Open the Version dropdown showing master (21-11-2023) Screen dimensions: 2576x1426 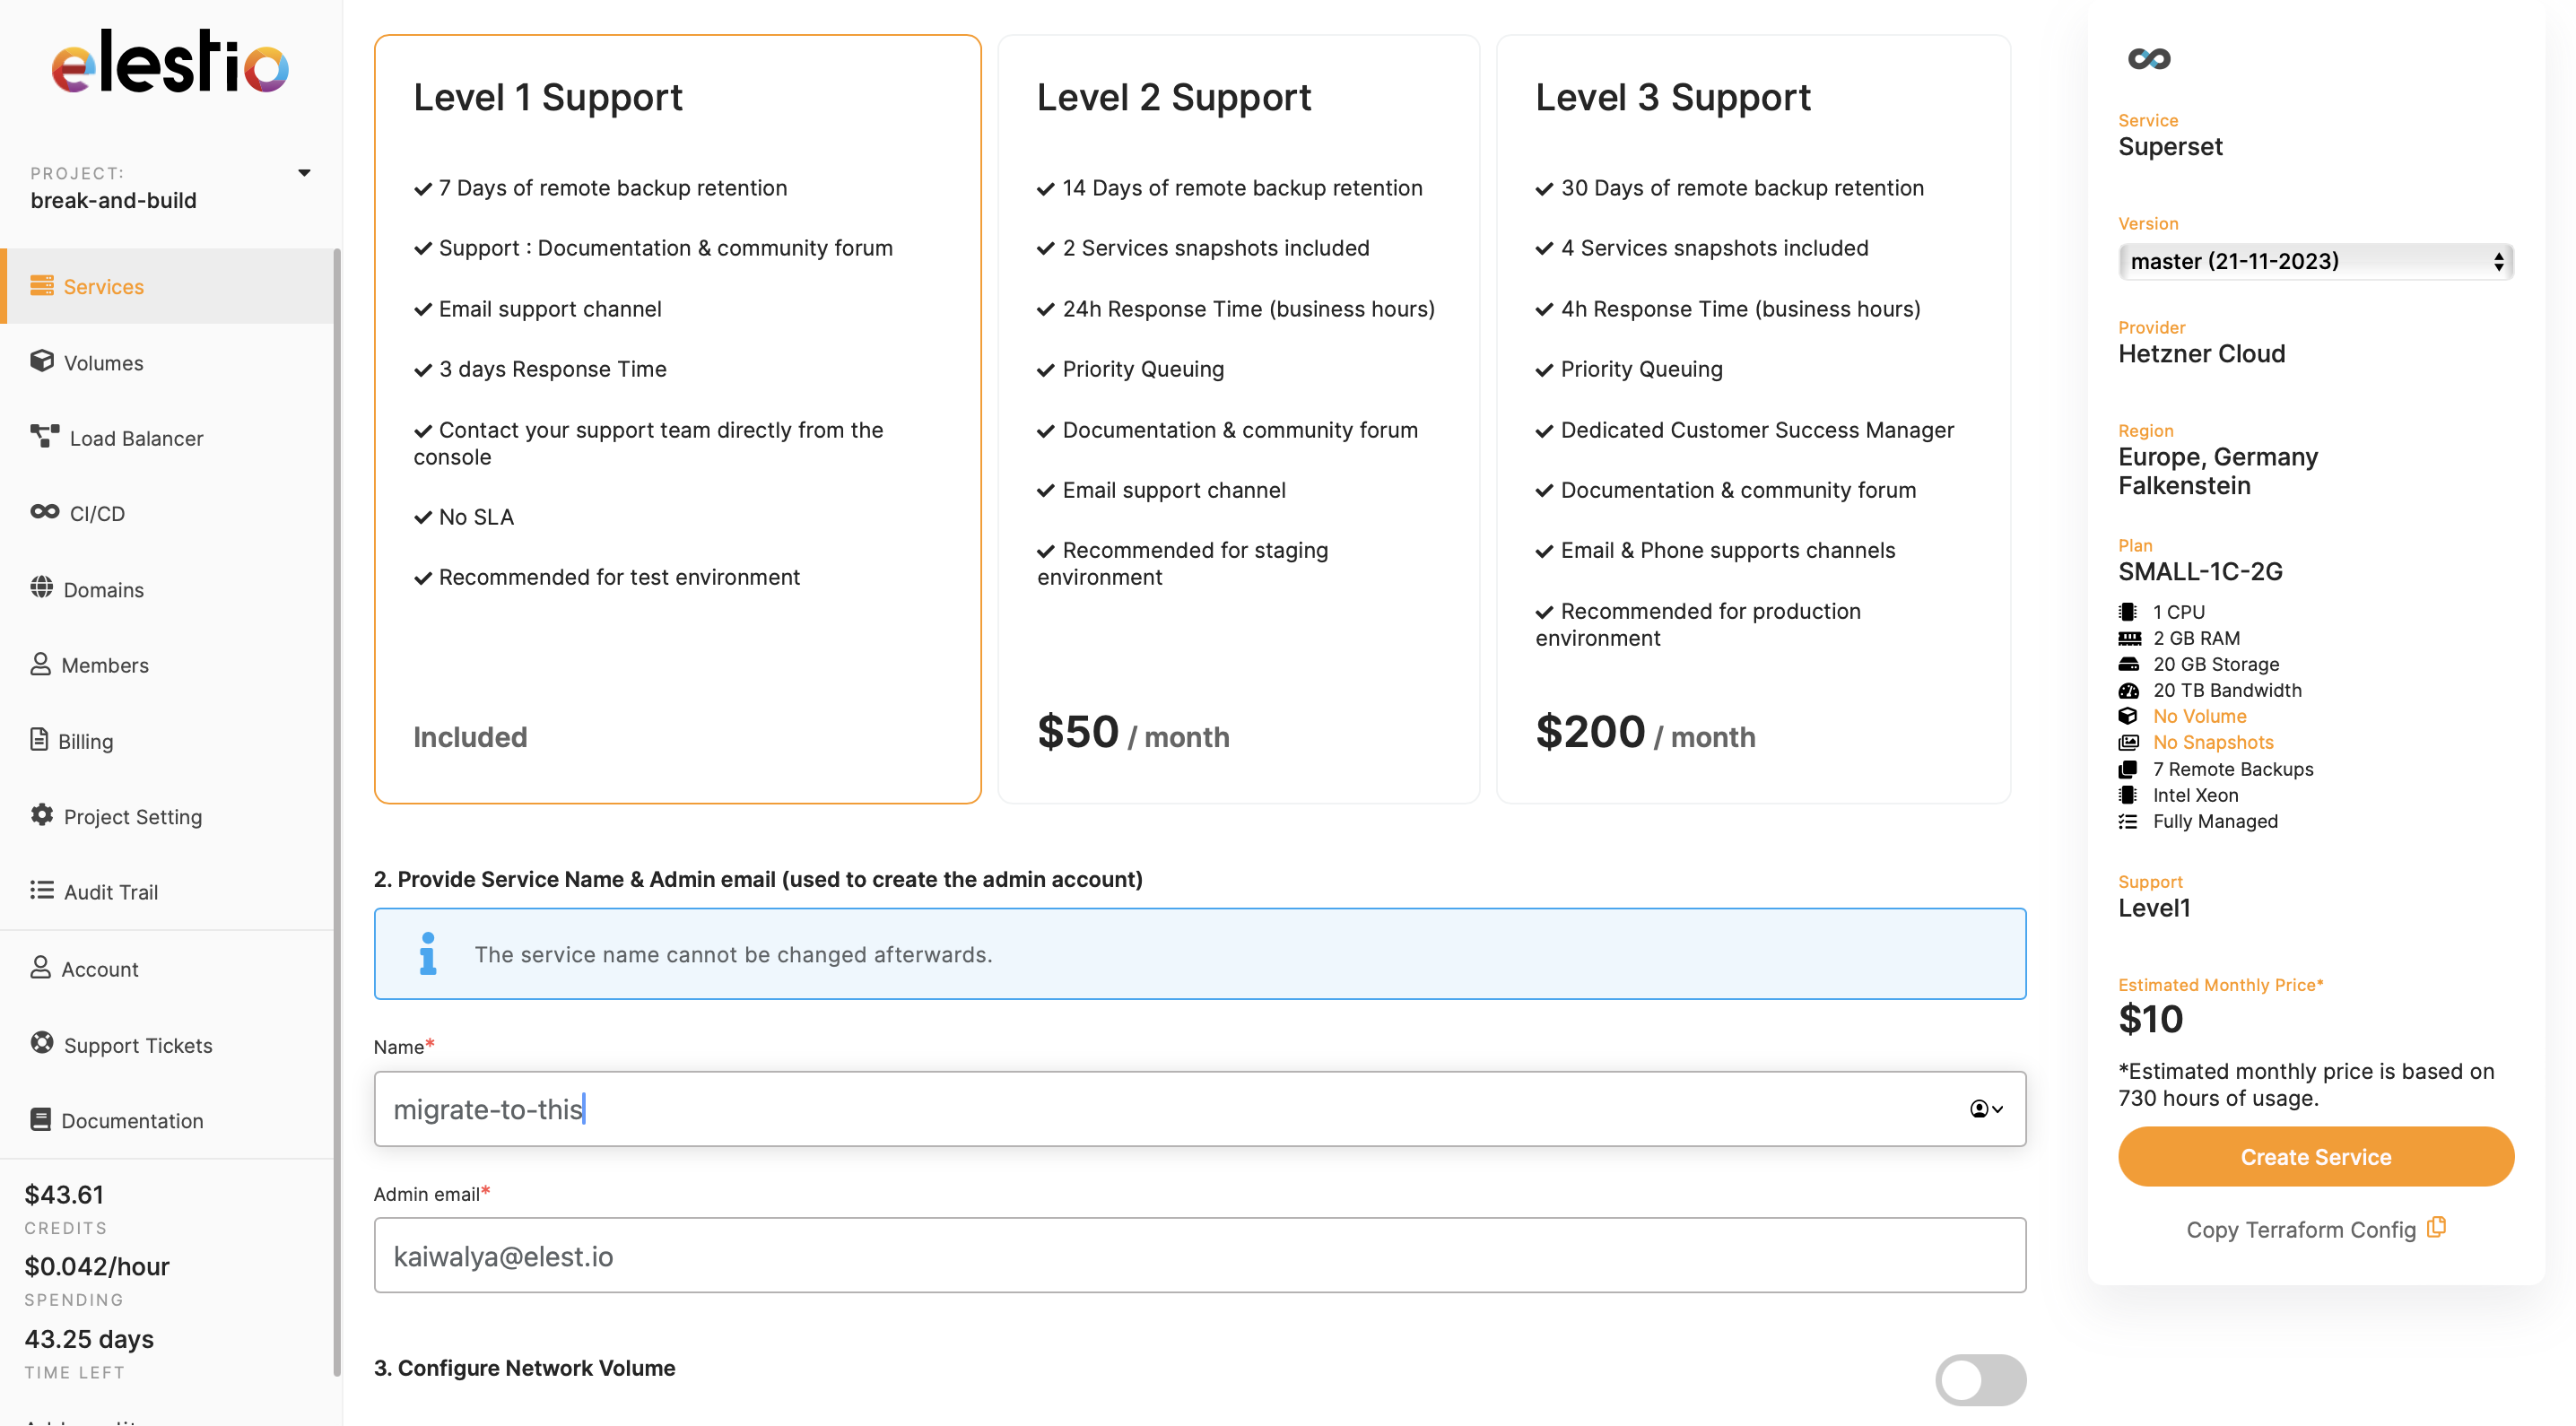[x=2314, y=262]
